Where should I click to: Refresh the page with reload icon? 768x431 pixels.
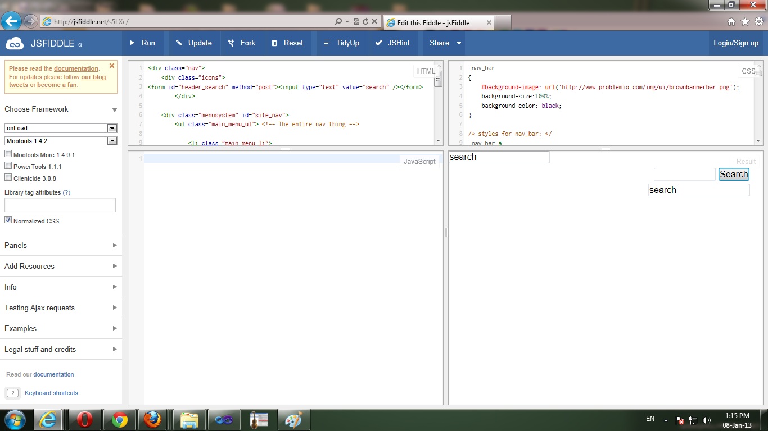point(365,22)
